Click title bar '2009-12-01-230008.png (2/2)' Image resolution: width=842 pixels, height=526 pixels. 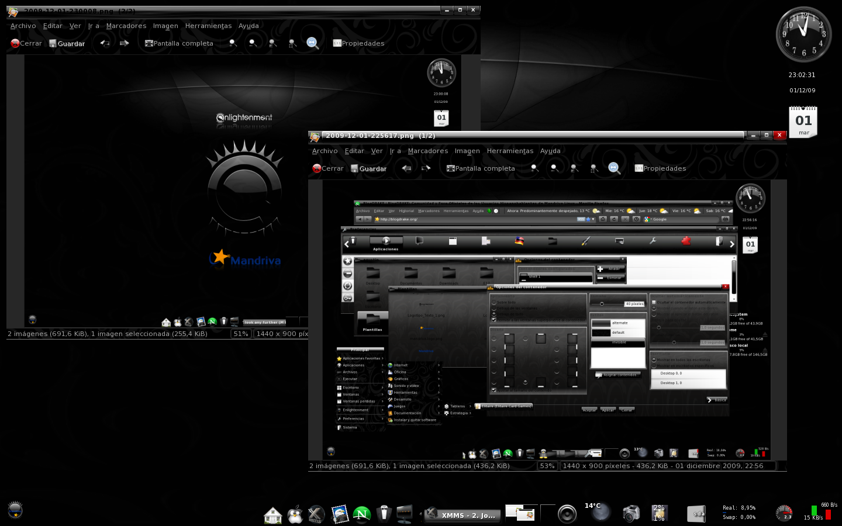pos(80,11)
